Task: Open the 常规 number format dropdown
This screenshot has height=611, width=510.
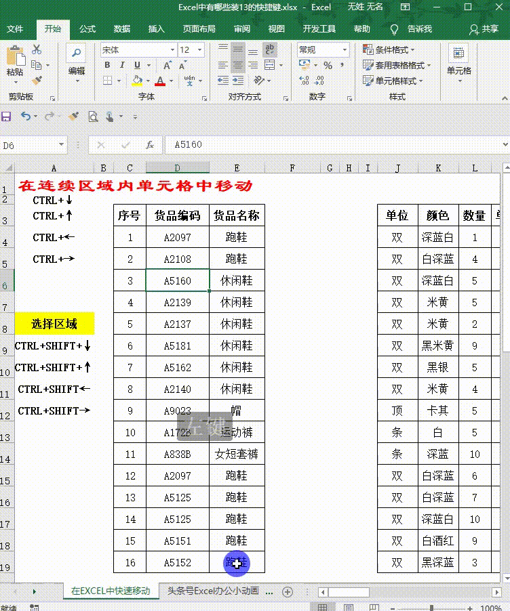Action: point(345,50)
